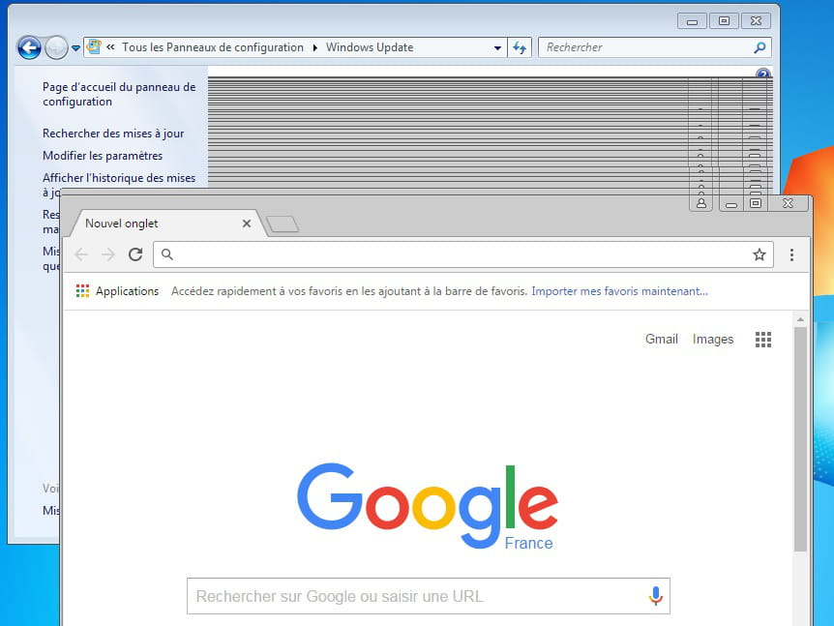Minimize the Chrome window
This screenshot has height=626, width=834.
731,204
